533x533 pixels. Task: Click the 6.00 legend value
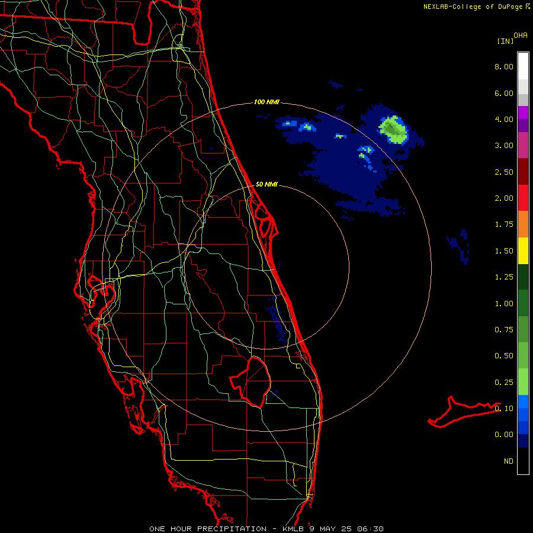504,93
